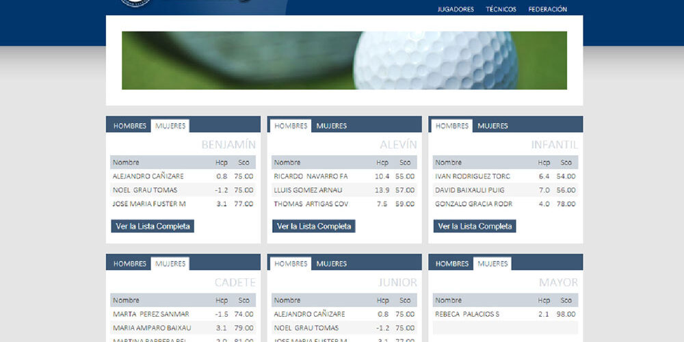Switch to HOMBRES tab in Cadete panel

click(130, 264)
